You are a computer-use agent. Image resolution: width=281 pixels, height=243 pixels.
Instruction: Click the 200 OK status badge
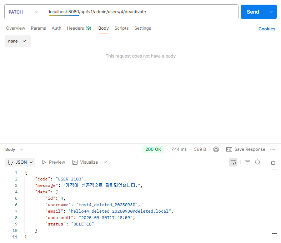(153, 149)
